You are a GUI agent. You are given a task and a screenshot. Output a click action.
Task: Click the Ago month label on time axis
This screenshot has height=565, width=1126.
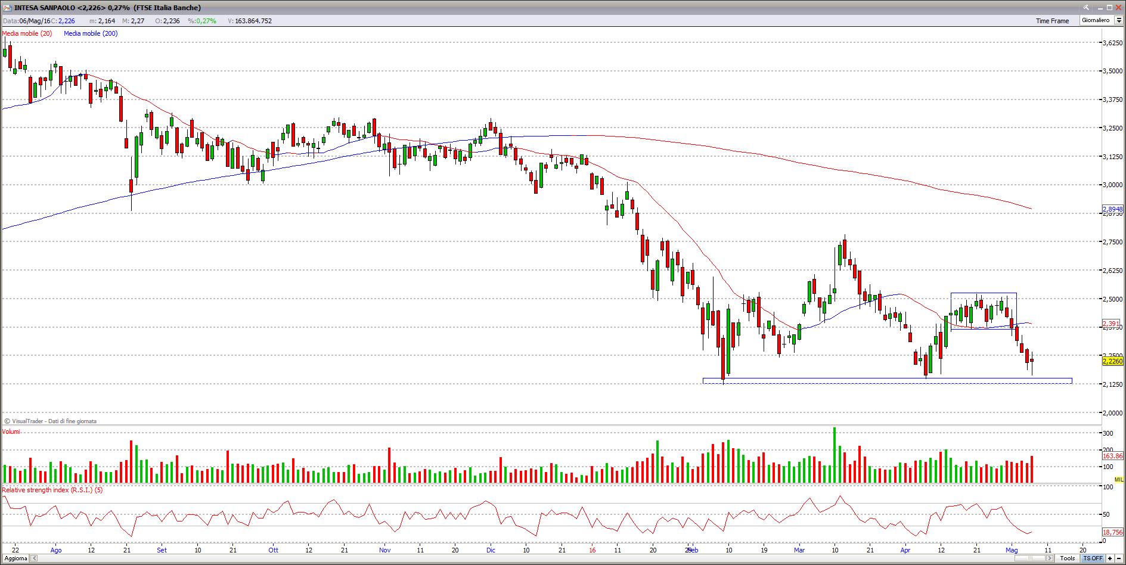click(x=56, y=550)
